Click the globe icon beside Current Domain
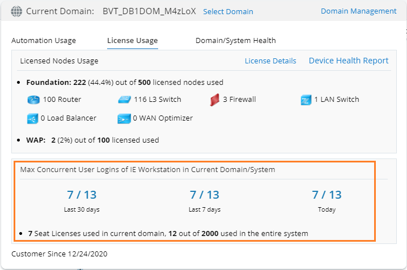407x270 pixels. pyautogui.click(x=17, y=11)
